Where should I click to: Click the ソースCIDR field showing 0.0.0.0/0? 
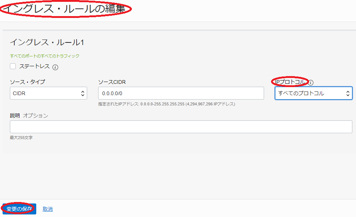(x=181, y=93)
